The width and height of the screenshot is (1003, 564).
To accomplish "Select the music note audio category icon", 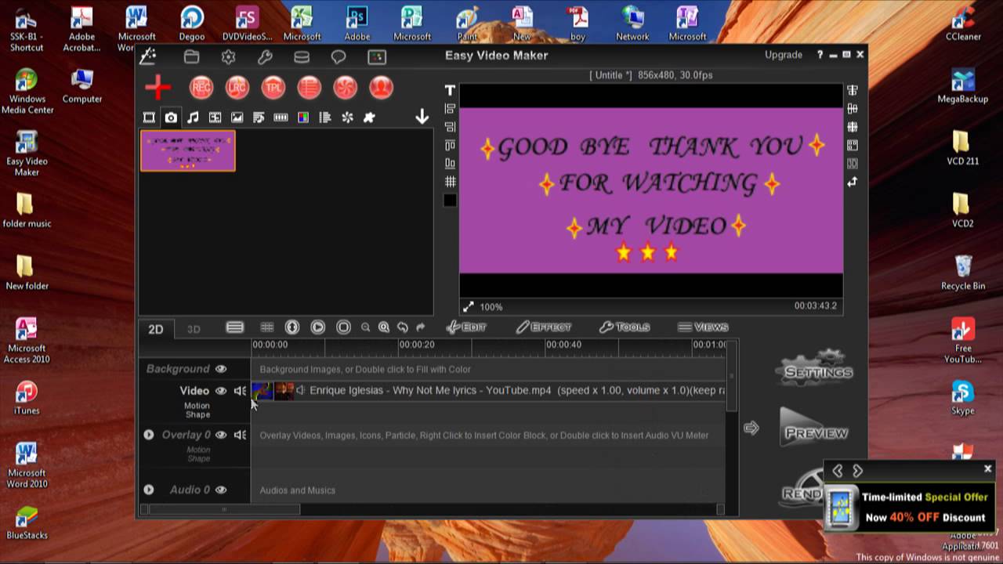I will (193, 117).
